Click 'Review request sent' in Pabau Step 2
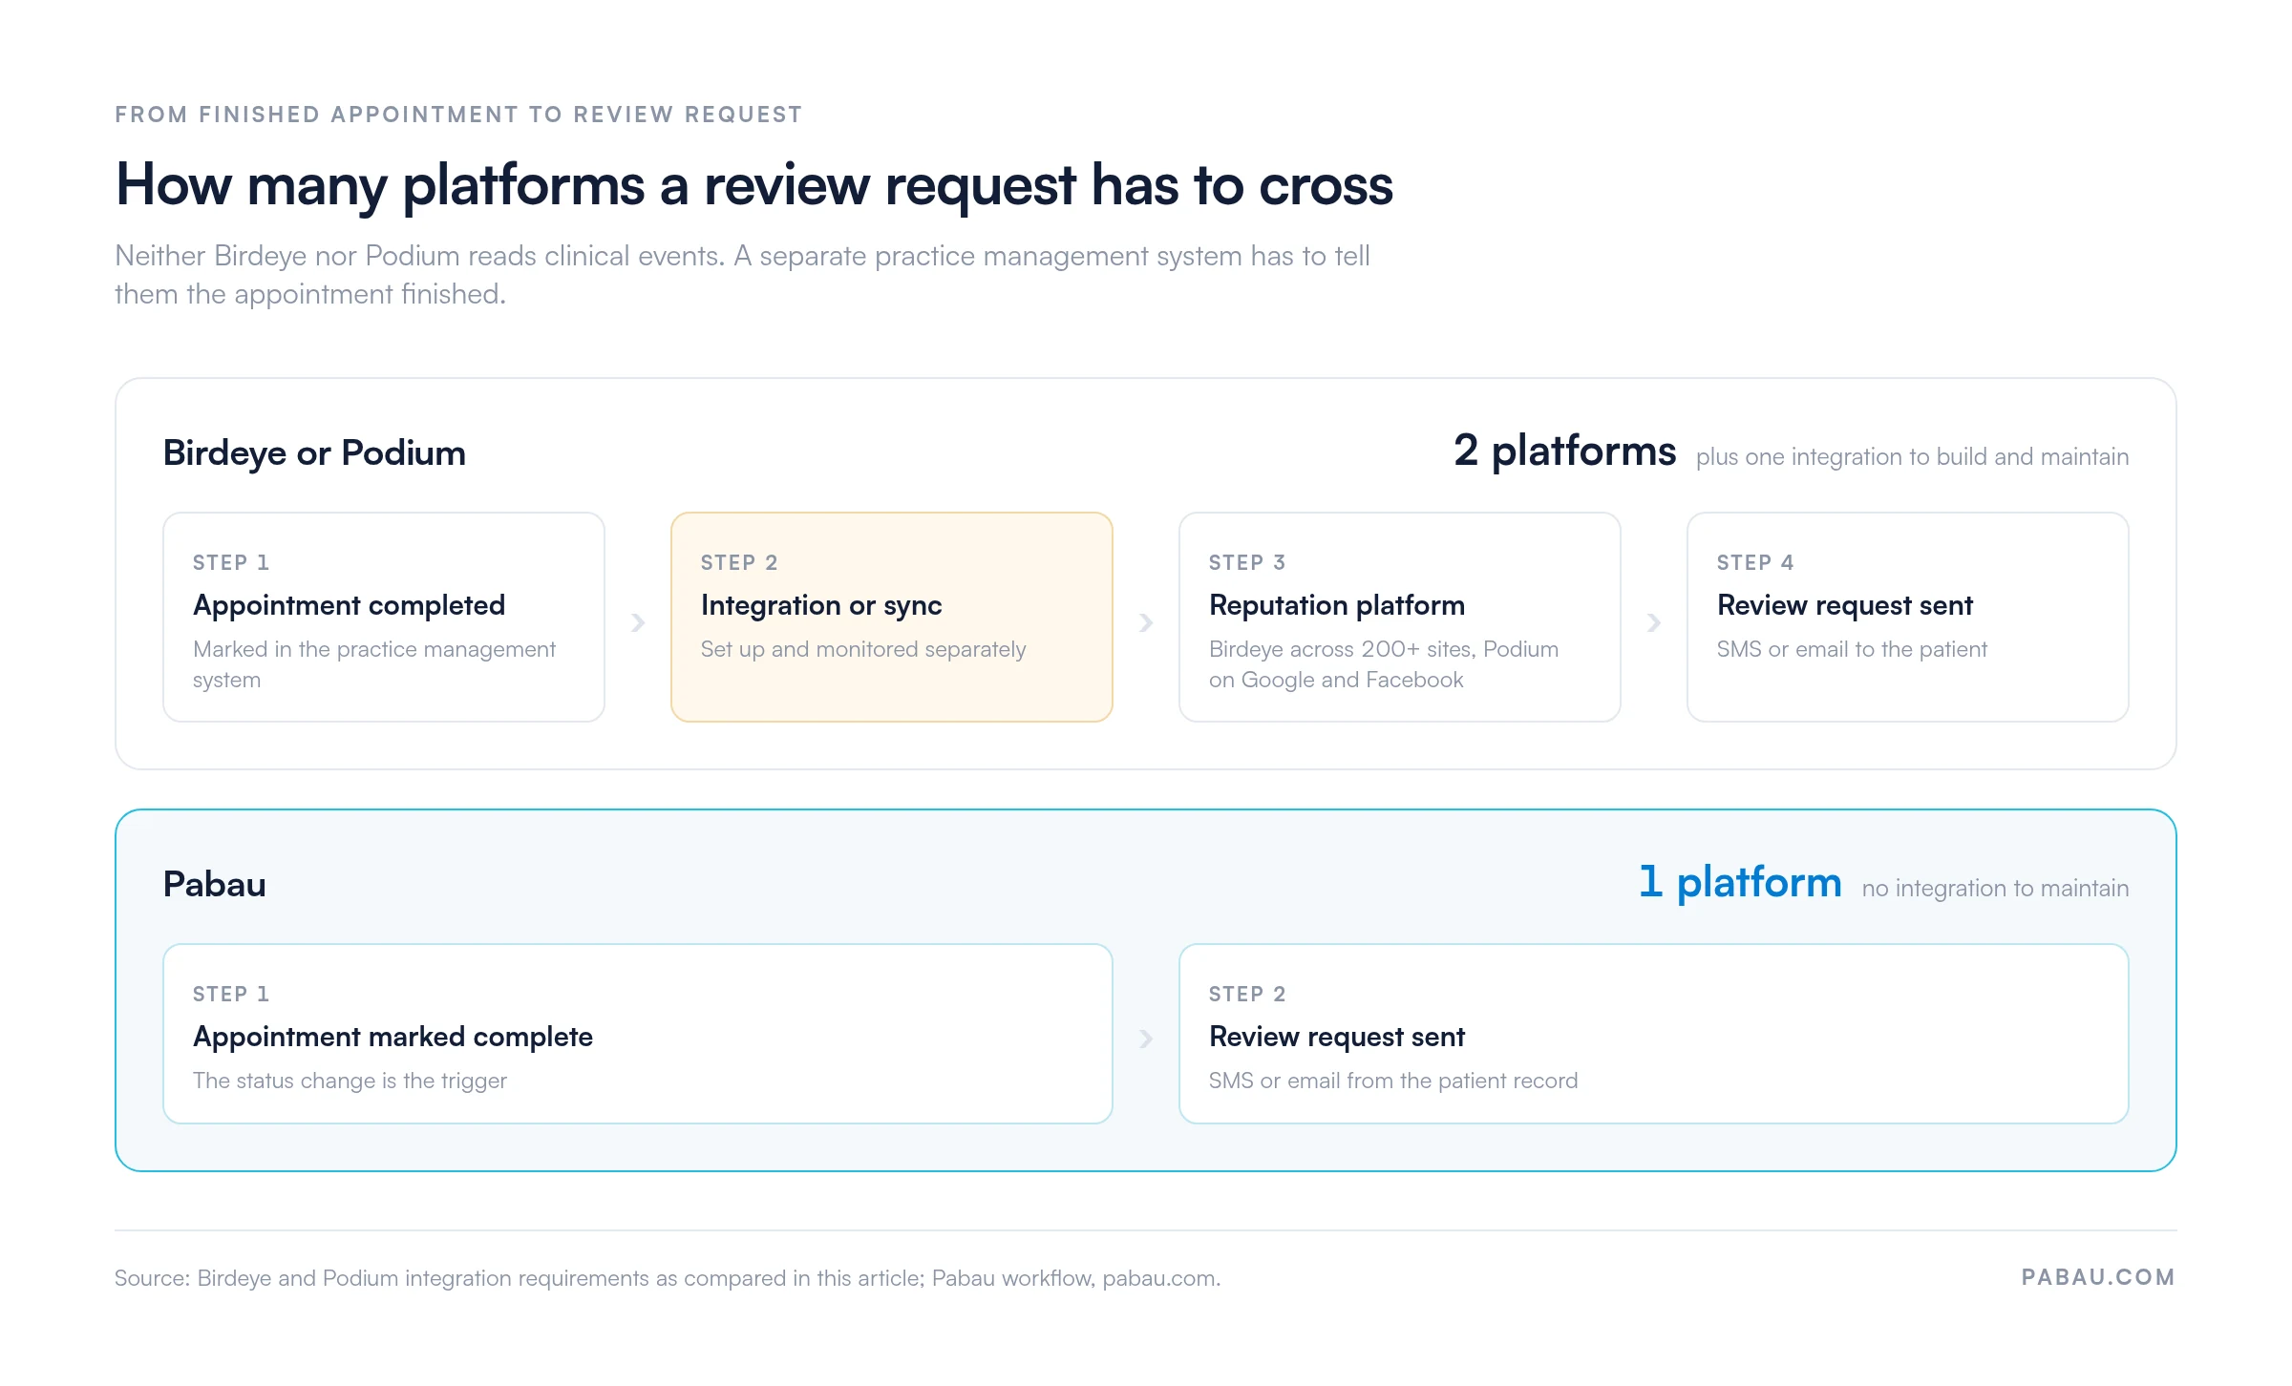This screenshot has width=2292, height=1386. click(x=1336, y=1037)
